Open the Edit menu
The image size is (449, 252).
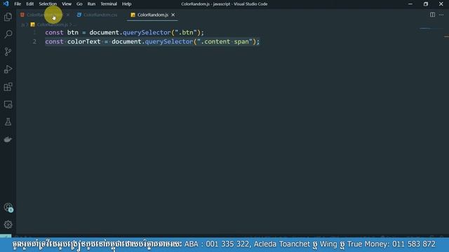pyautogui.click(x=29, y=4)
